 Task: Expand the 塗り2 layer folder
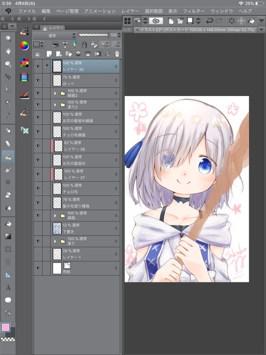(55, 104)
